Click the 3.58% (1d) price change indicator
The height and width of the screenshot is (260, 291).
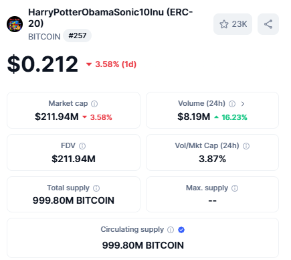point(111,64)
